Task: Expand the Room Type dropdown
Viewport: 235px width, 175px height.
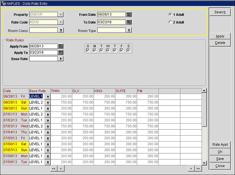Action: tap(129, 30)
